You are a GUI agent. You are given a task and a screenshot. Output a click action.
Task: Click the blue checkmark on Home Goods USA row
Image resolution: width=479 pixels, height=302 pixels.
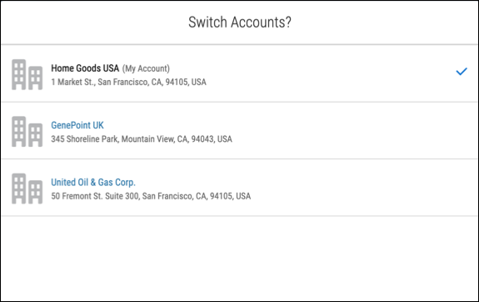click(x=462, y=71)
